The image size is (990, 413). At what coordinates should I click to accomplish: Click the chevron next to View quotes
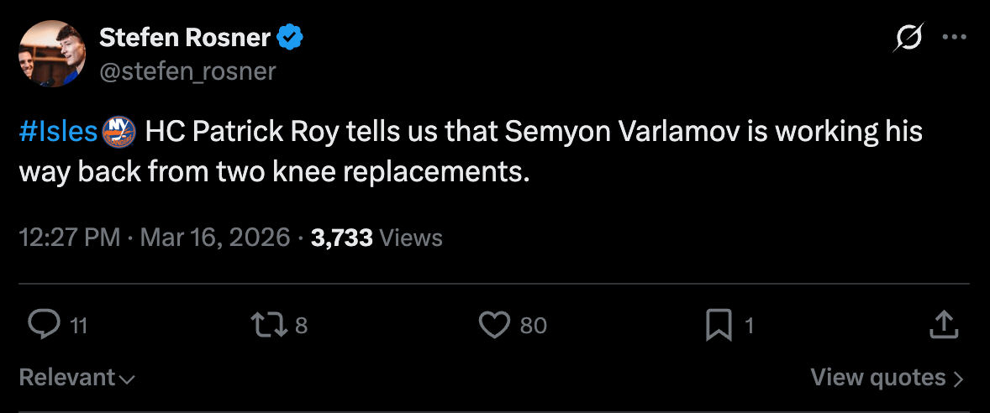pos(958,379)
